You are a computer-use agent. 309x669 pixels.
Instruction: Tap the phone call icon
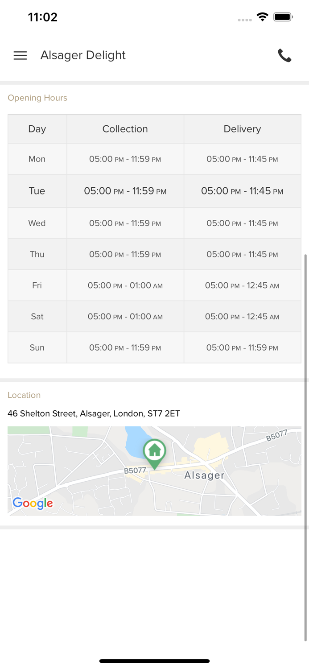[284, 55]
